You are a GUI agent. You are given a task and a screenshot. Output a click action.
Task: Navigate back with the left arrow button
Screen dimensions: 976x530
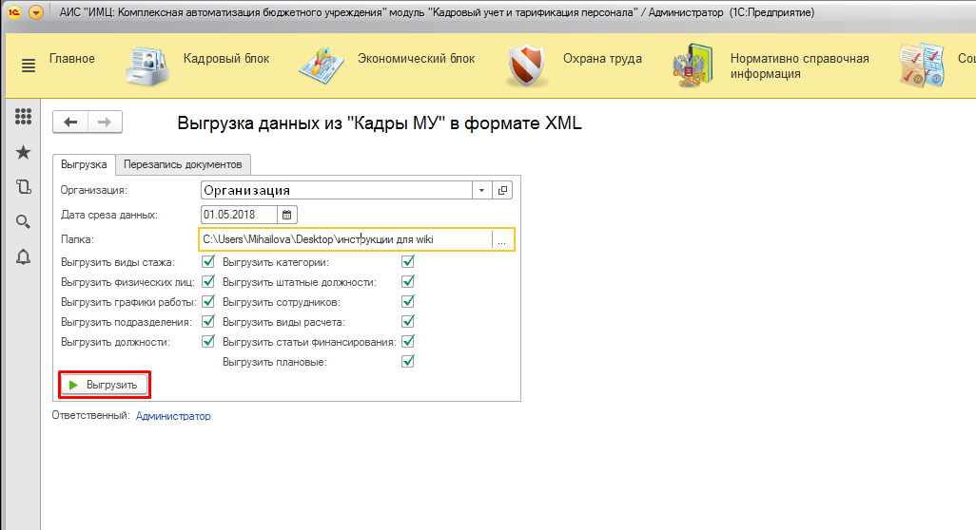click(x=70, y=122)
